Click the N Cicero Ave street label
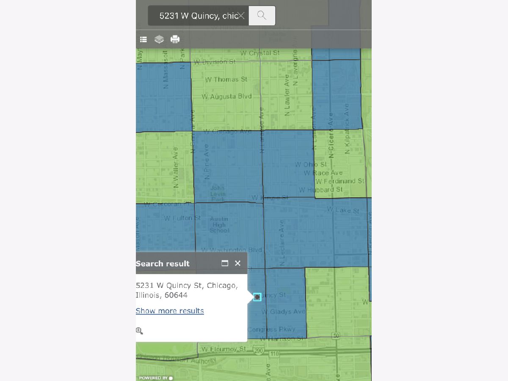The image size is (508, 381). click(x=331, y=140)
